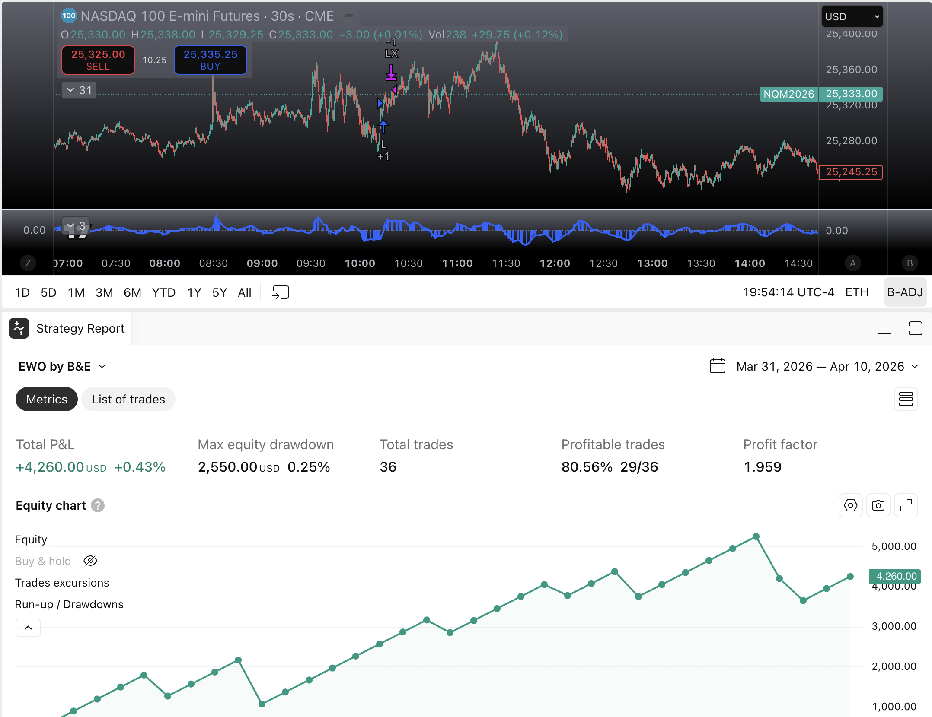Screen dimensions: 932x717
Task: Click the go-to-date calendar icon
Action: point(281,292)
